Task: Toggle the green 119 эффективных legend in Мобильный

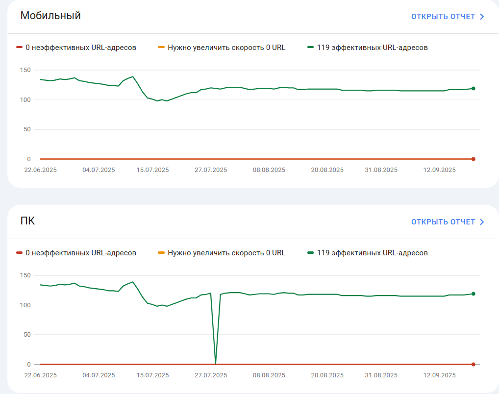Action: [368, 48]
